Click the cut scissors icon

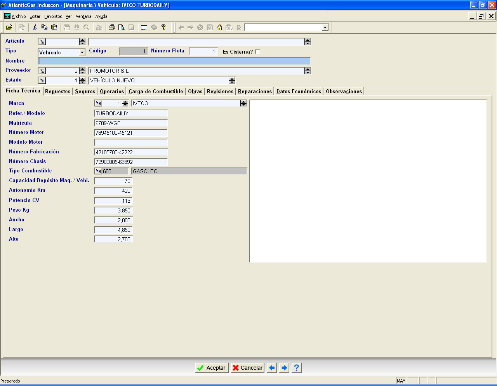[35, 27]
